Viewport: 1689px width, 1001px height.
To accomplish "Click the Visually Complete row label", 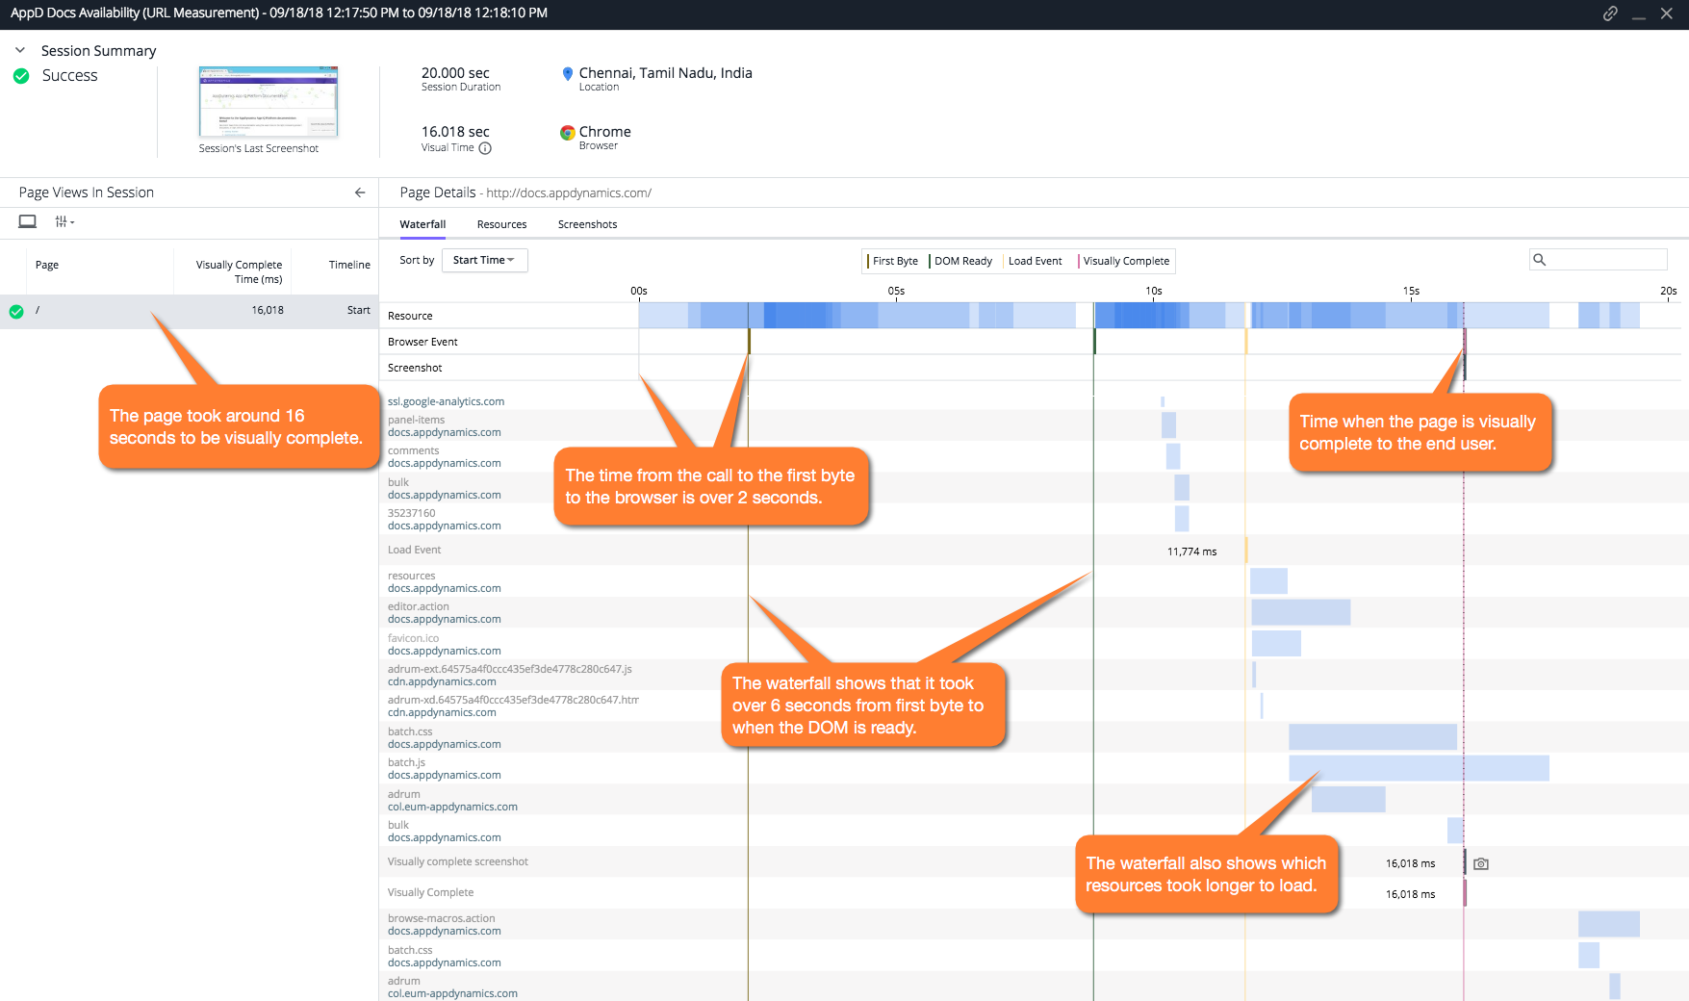I will (x=430, y=892).
